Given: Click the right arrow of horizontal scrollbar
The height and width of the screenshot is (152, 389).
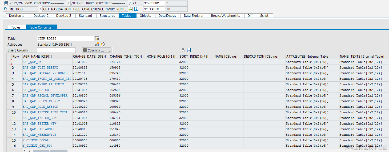Looking at the screenshot, I should [x=30, y=151].
